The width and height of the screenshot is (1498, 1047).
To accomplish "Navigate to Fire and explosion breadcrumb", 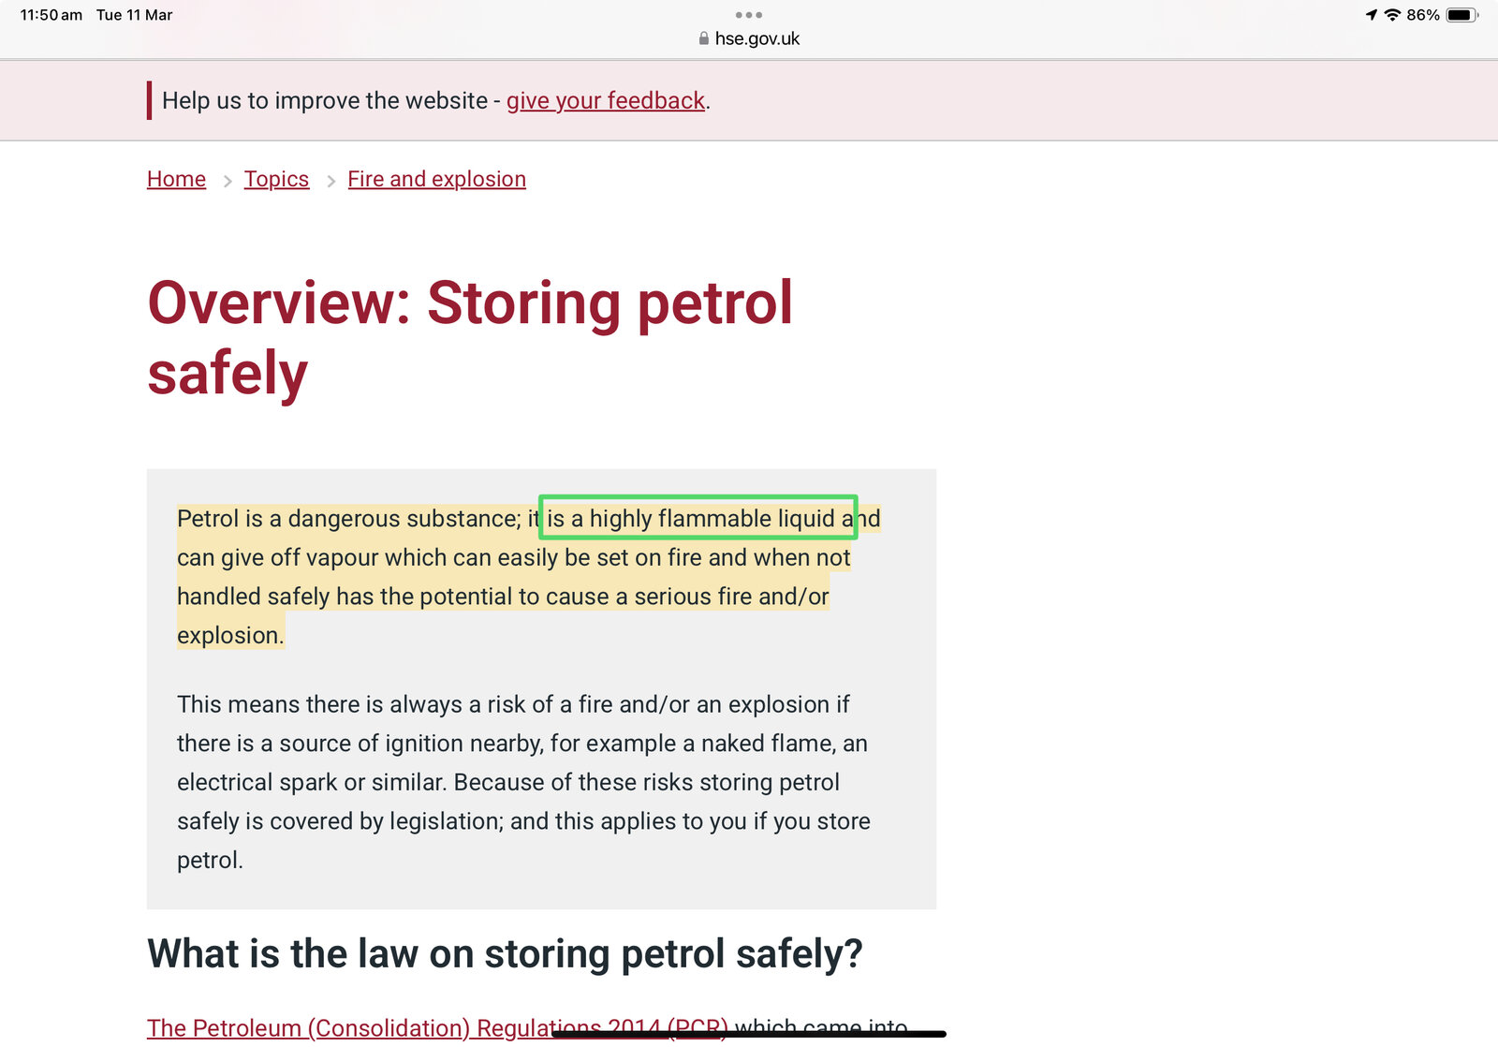I will pos(436,179).
